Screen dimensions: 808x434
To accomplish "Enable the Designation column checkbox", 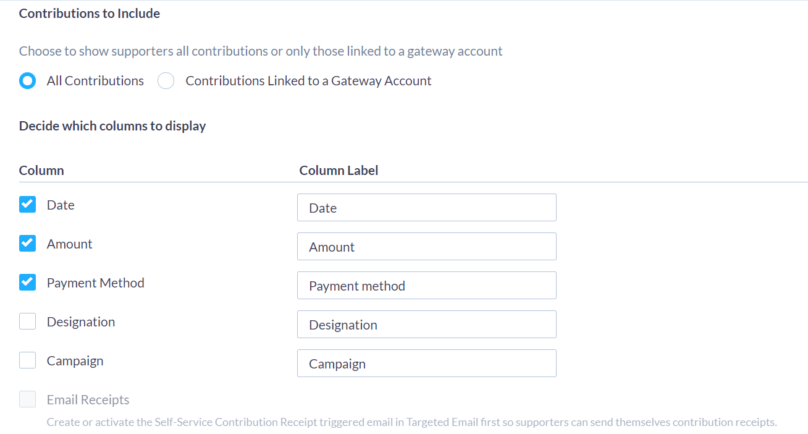I will (x=27, y=321).
